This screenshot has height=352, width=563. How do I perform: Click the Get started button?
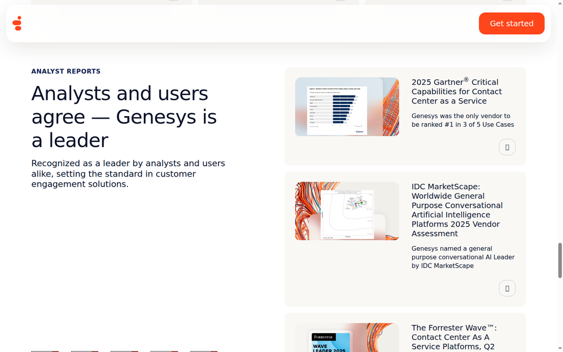coord(511,24)
